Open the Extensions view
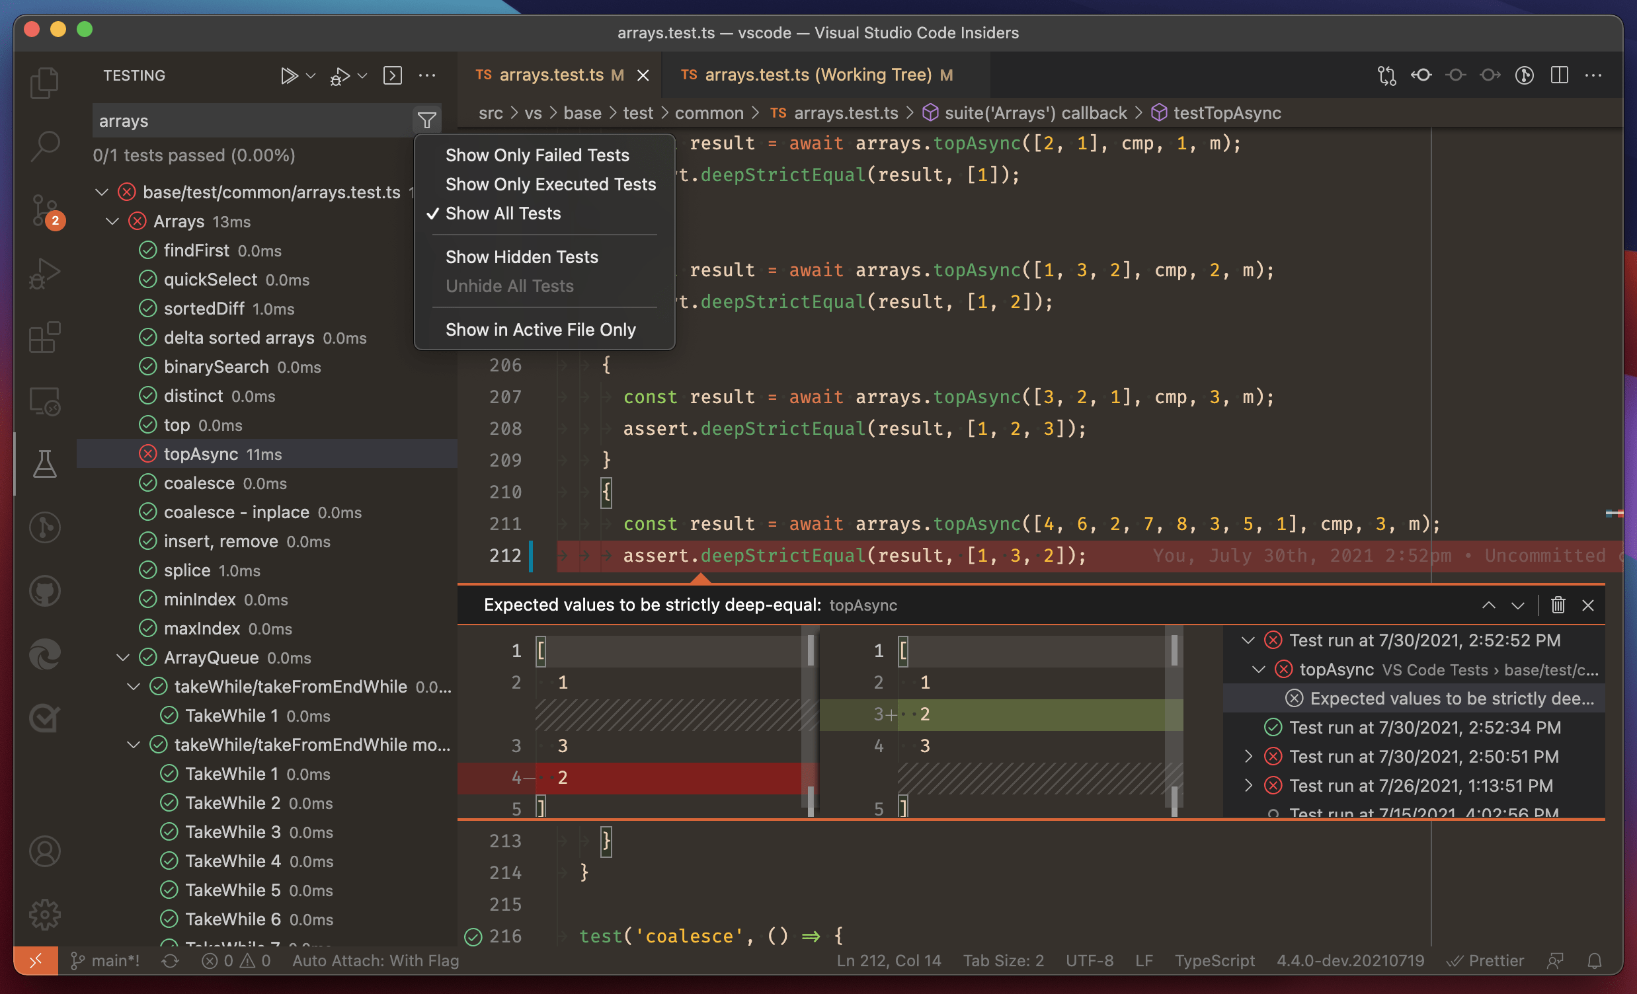Screen dimensions: 1637x994 point(44,337)
